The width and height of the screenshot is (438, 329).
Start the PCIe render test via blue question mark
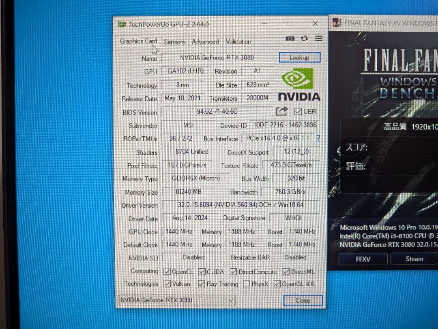[318, 138]
